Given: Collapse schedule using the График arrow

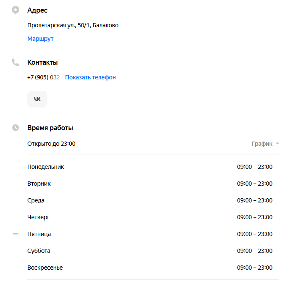Looking at the screenshot, I should [x=277, y=143].
